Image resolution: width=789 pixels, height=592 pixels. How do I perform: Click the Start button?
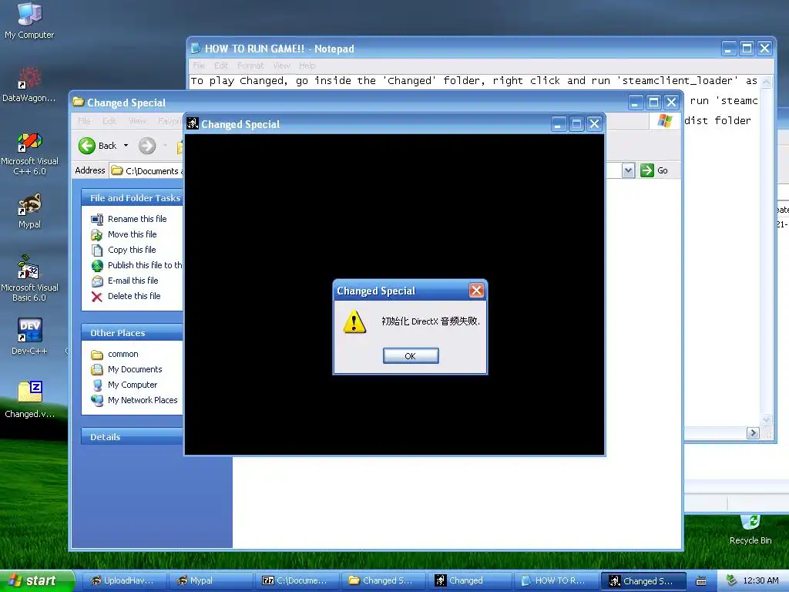pyautogui.click(x=36, y=581)
